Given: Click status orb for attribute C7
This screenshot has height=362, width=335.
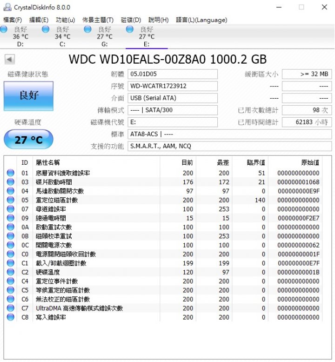Looking at the screenshot, I should pyautogui.click(x=10, y=308).
